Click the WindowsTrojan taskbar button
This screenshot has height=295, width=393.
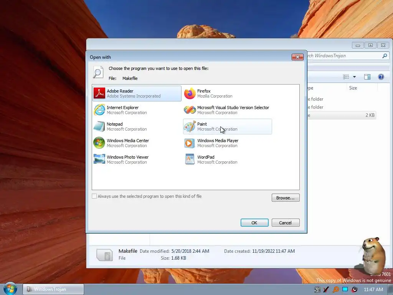53,289
